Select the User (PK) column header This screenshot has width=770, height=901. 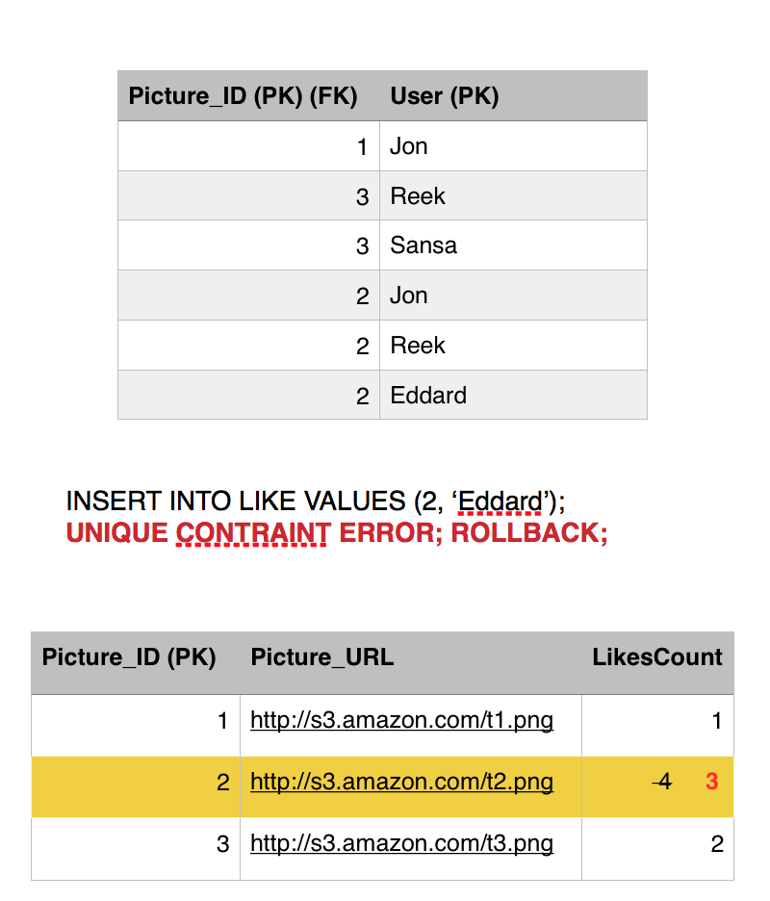pos(444,96)
